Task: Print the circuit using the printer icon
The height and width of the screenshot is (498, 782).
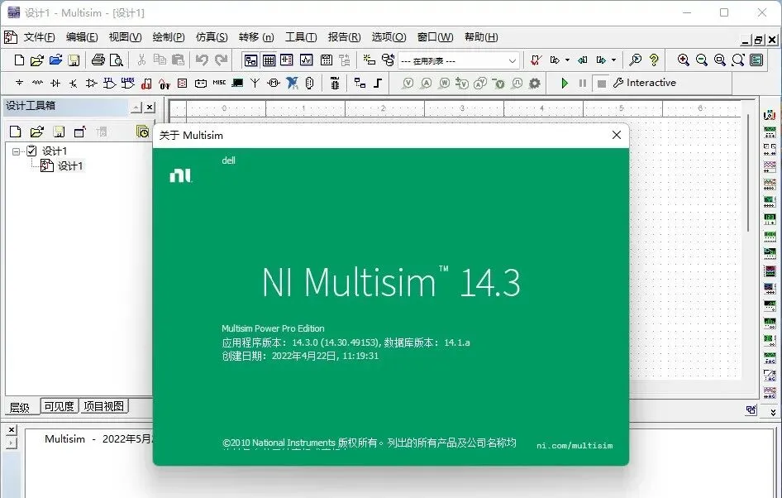Action: click(x=98, y=60)
